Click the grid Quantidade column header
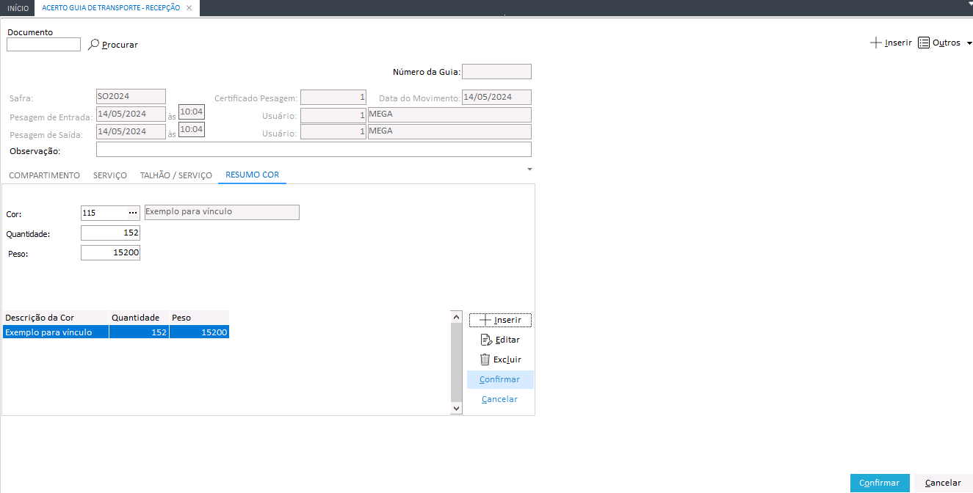The image size is (973, 493). [139, 318]
